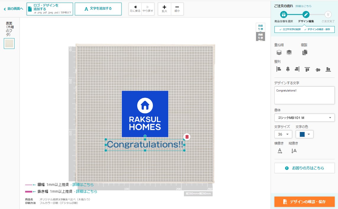Delete the Congratulations text with trash icon

pyautogui.click(x=187, y=137)
